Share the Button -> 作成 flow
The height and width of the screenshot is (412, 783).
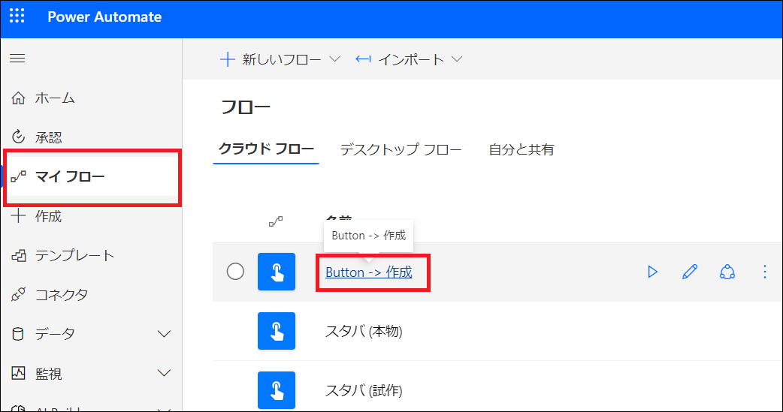click(x=727, y=272)
